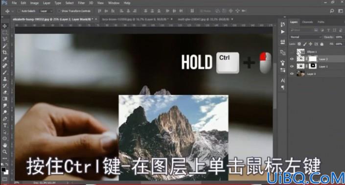Image resolution: width=345 pixels, height=185 pixels.
Task: Select the Pen tool
Action: (x=4, y=119)
